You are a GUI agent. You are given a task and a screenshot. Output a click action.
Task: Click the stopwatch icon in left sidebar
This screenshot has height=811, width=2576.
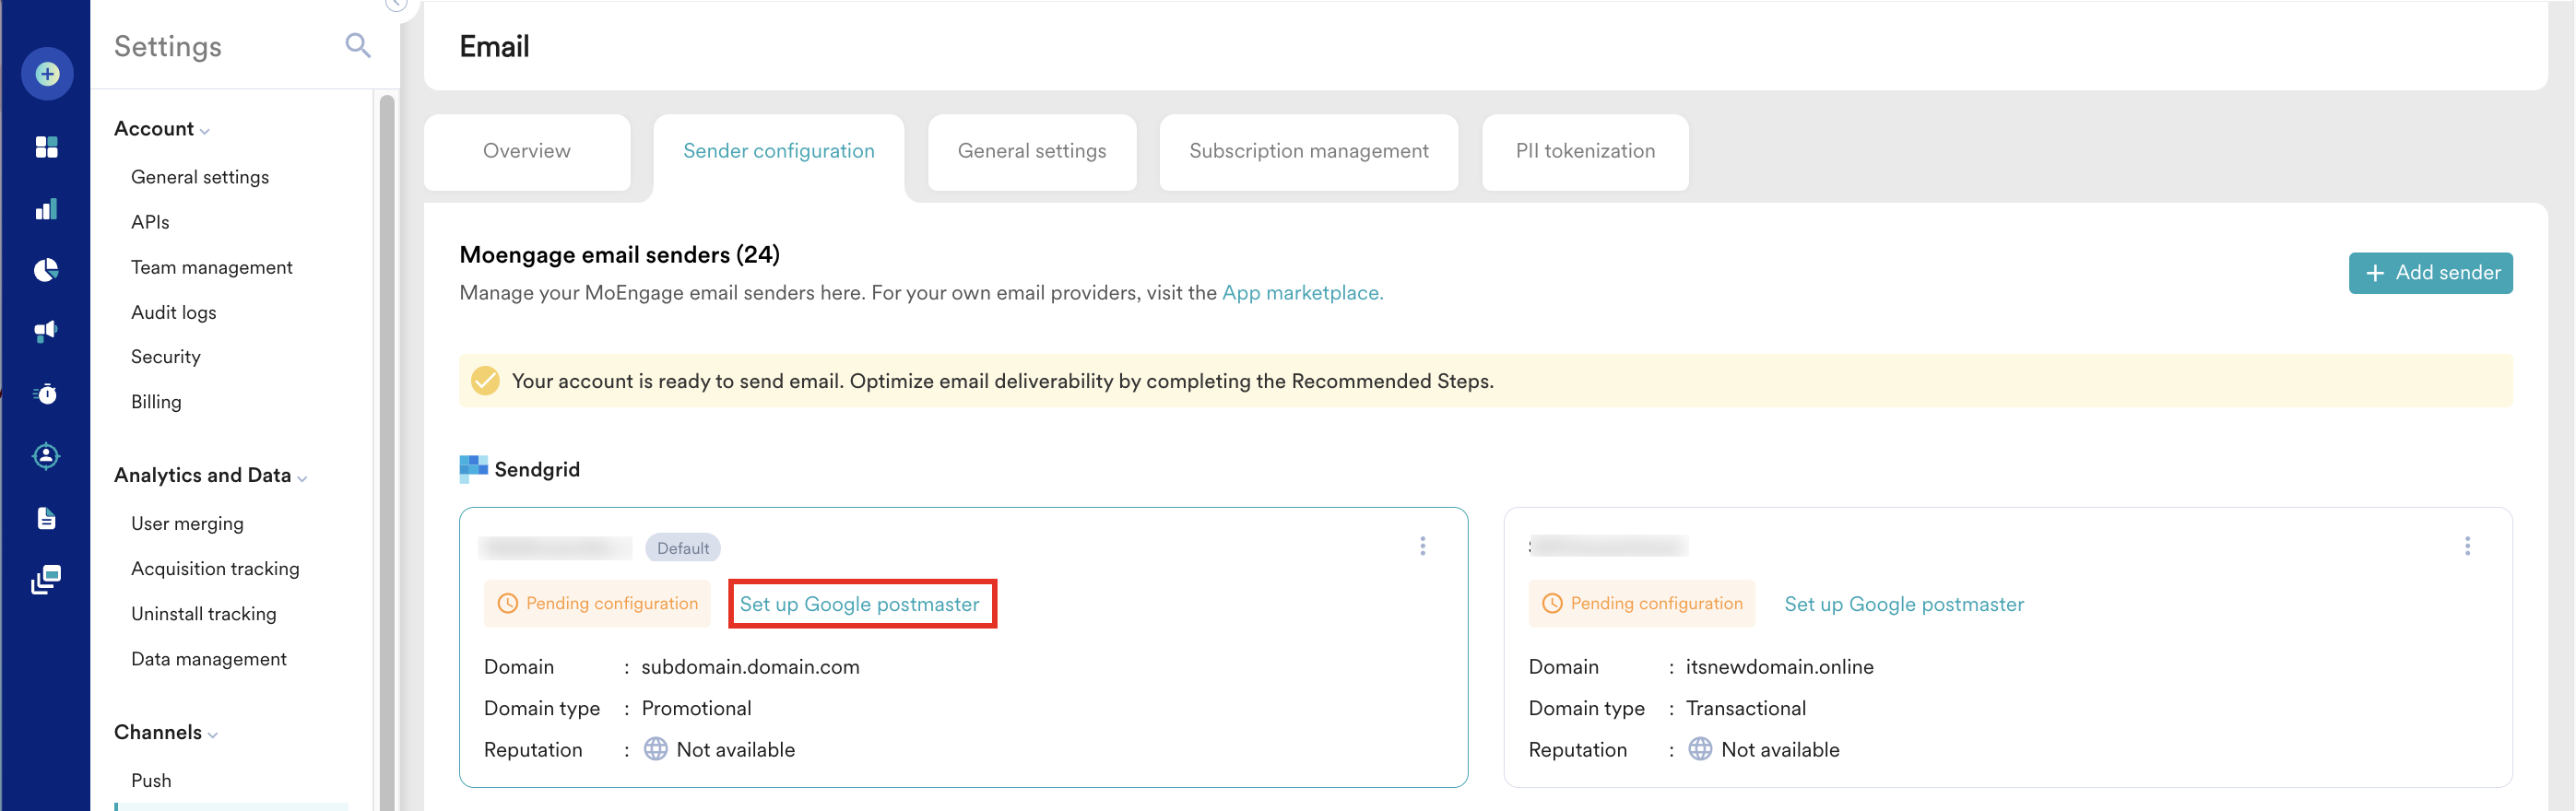(x=46, y=394)
